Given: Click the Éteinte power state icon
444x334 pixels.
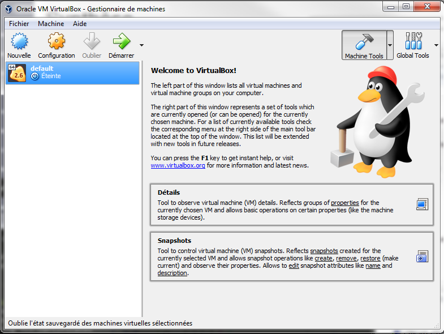Looking at the screenshot, I should pyautogui.click(x=35, y=76).
